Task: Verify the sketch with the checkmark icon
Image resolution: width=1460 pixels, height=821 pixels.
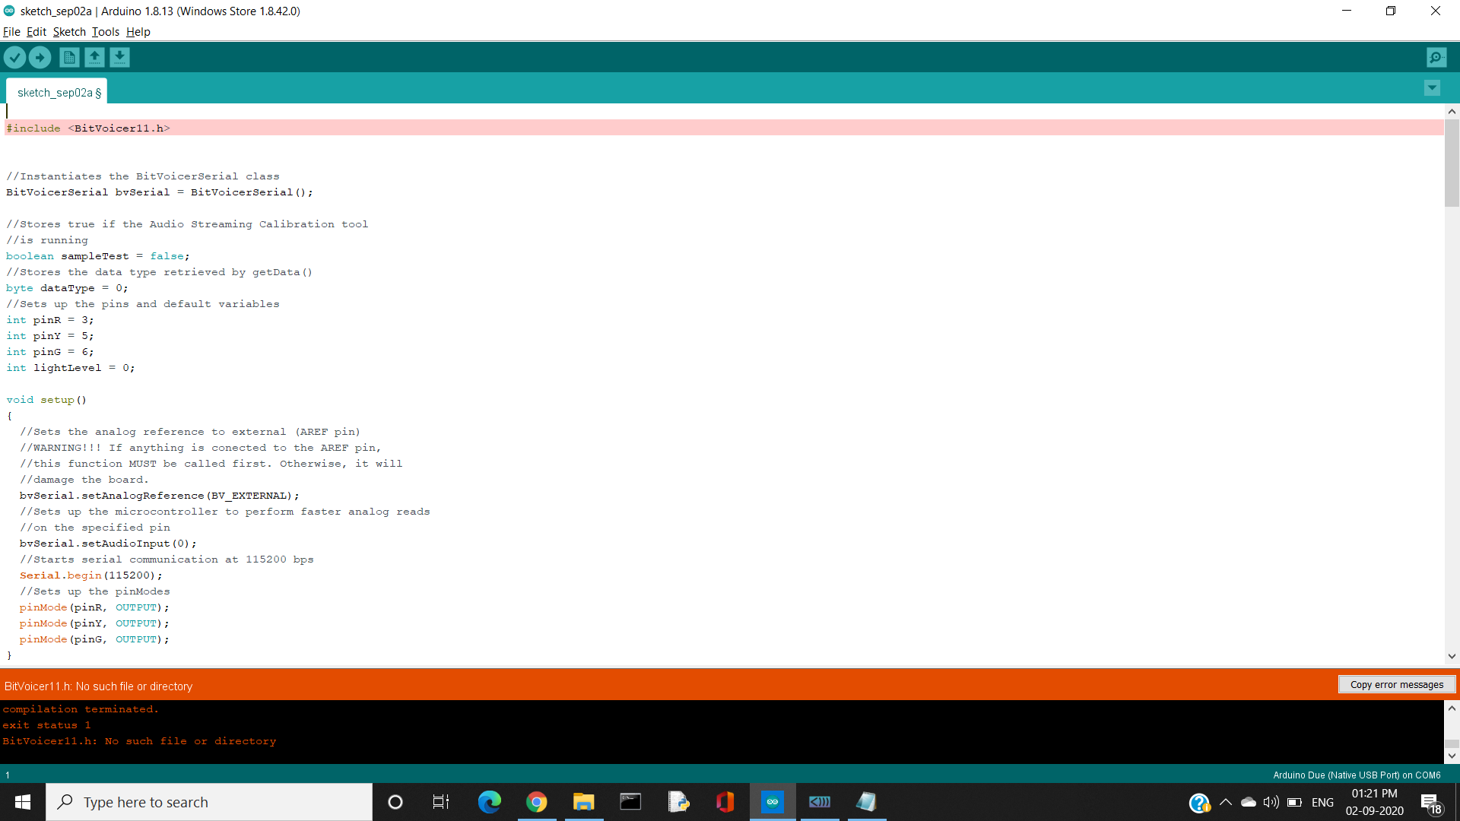Action: click(x=14, y=57)
